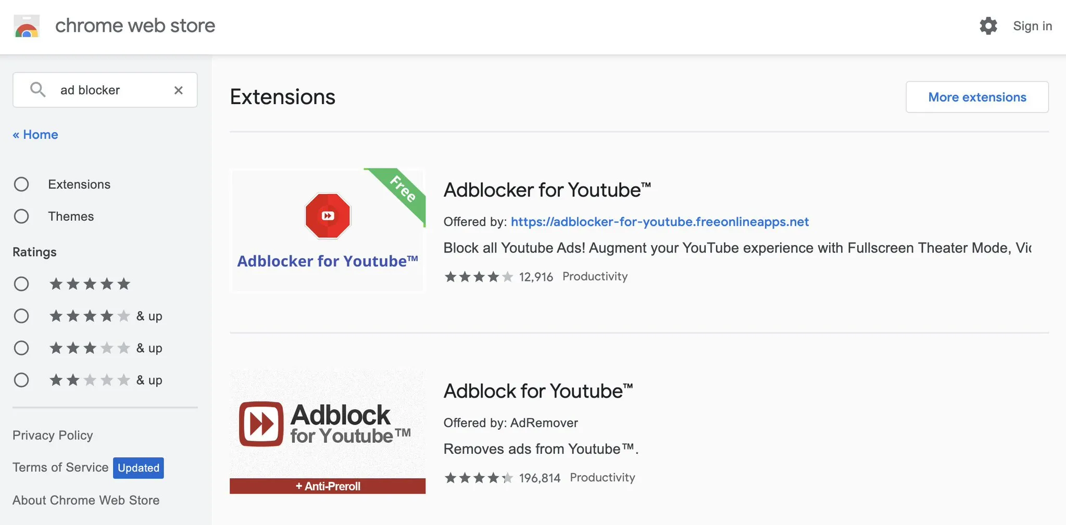Open the Terms of Service link

point(60,467)
